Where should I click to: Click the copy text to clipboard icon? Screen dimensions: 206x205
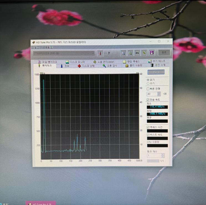tap(123, 53)
